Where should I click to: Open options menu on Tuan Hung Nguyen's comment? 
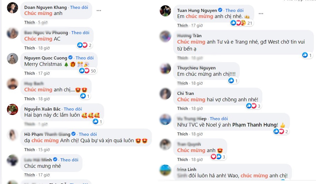pos(261,13)
